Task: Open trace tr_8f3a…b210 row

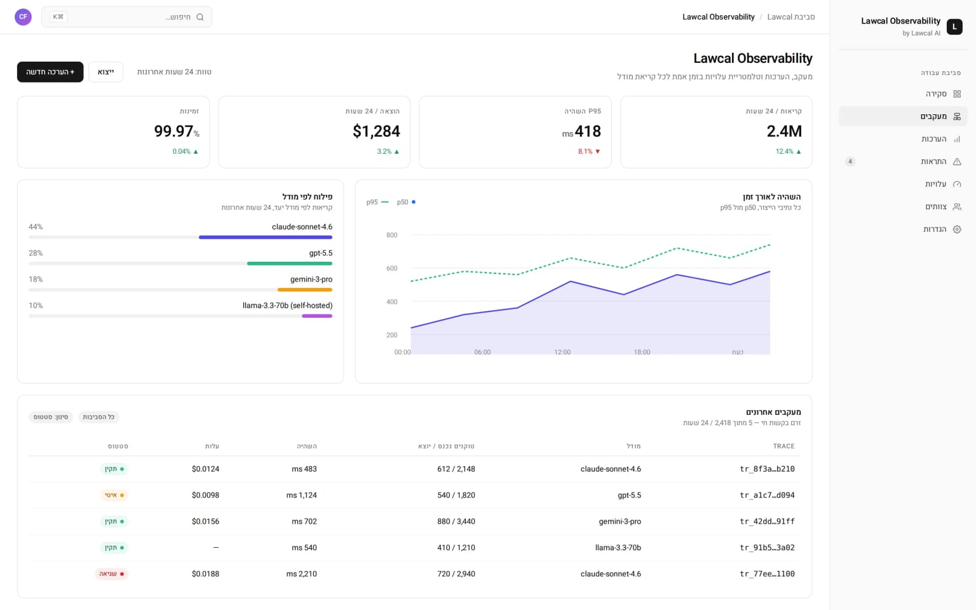Action: tap(414, 469)
